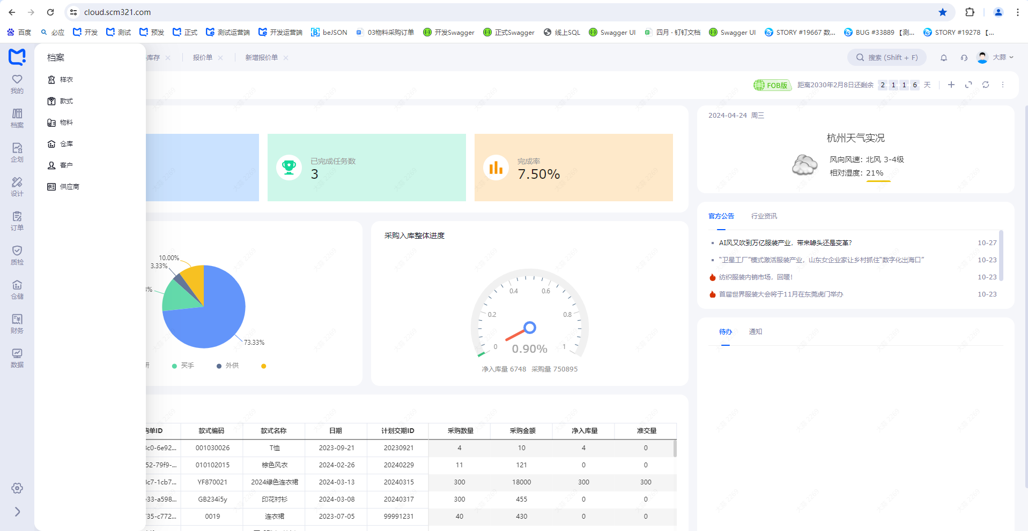Close the 新增报价单 tab
Image resolution: width=1028 pixels, height=531 pixels.
pyautogui.click(x=286, y=58)
